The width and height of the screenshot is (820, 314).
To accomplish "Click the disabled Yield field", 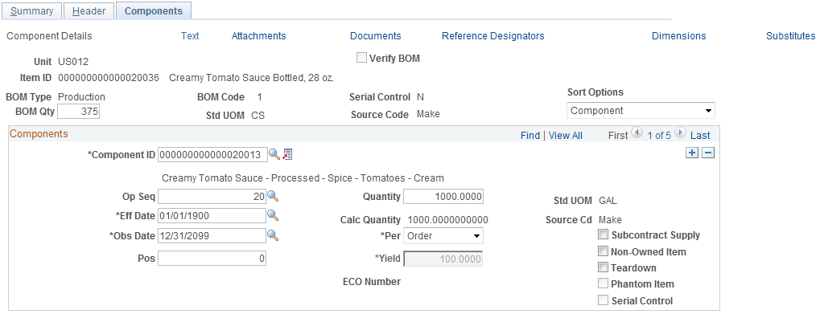I will (443, 259).
